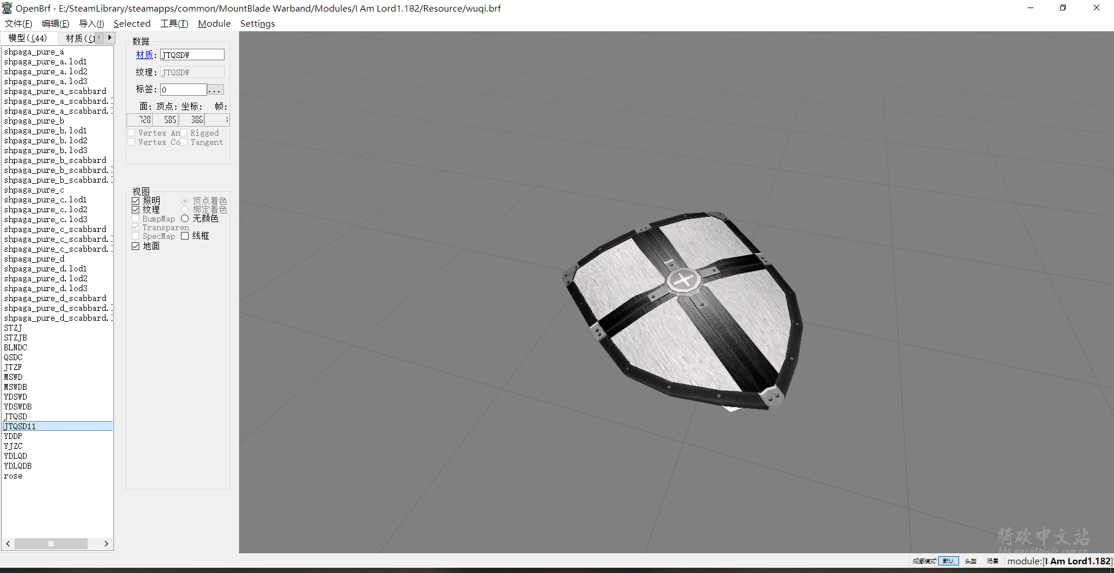
Task: Select the 无颜色 radio option
Action: click(185, 219)
